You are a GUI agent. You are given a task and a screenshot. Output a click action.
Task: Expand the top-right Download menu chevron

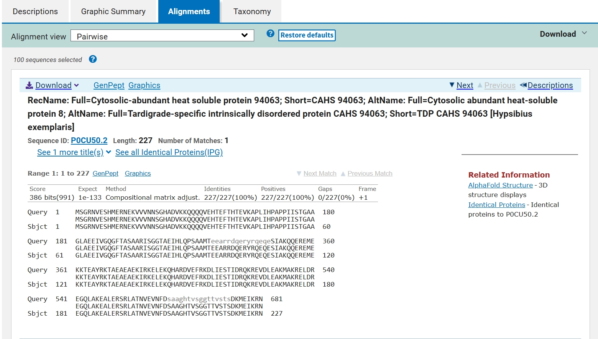(x=585, y=33)
